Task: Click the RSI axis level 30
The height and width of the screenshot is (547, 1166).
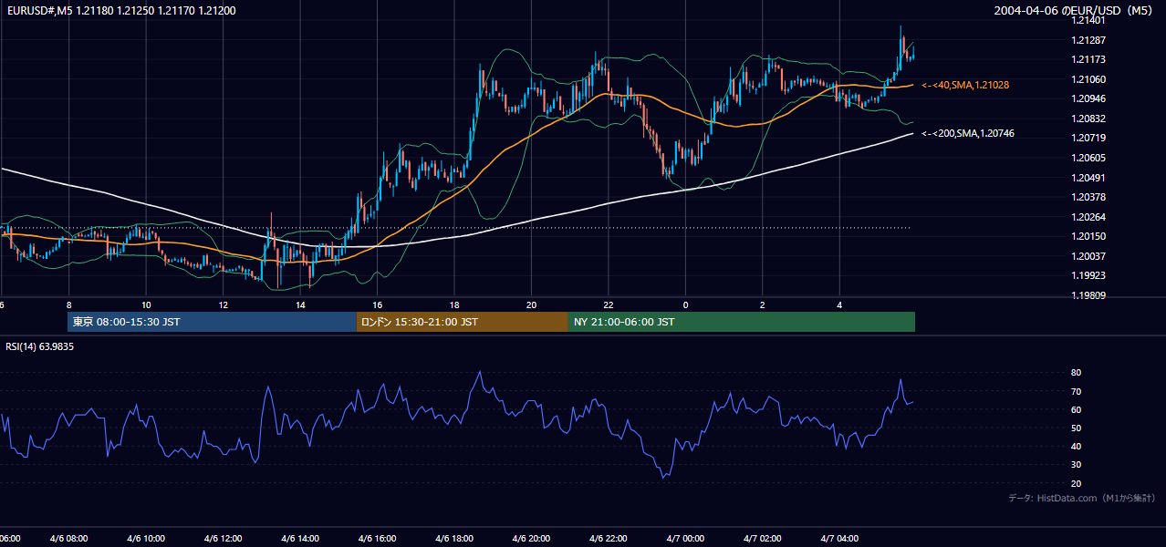Action: pos(1076,465)
